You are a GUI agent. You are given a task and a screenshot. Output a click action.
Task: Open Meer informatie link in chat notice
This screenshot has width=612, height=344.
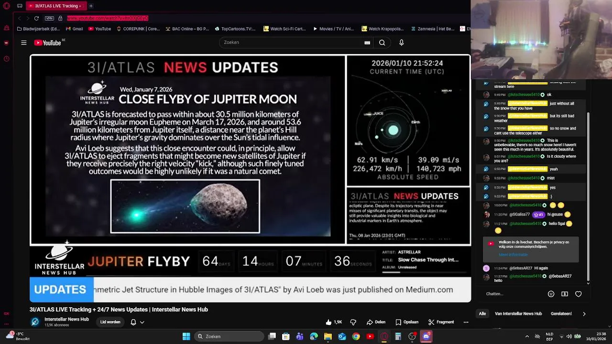point(513,255)
